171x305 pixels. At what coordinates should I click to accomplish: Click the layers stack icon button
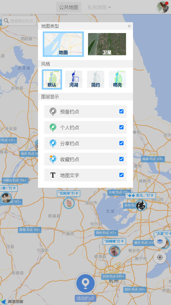[160, 242]
